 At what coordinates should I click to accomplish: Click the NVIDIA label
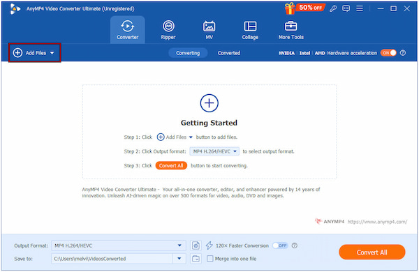286,53
